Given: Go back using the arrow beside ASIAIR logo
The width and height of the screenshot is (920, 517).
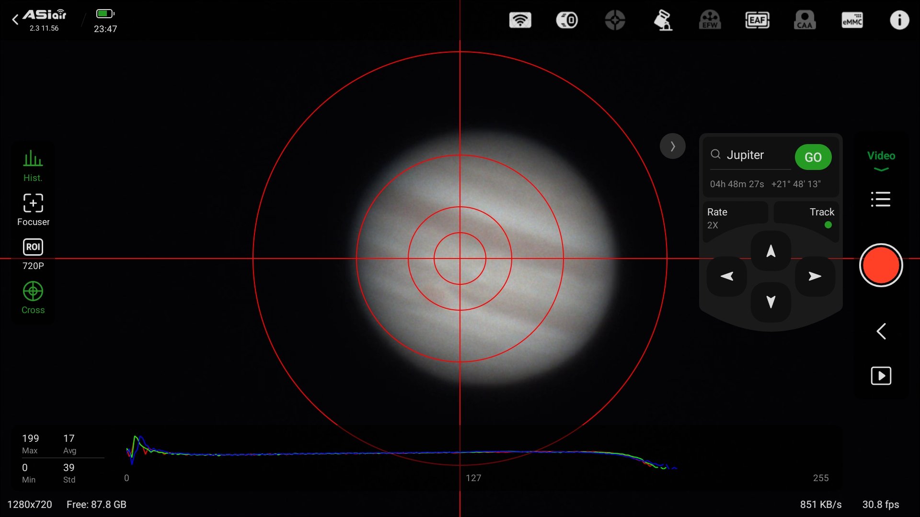Looking at the screenshot, I should coord(15,20).
